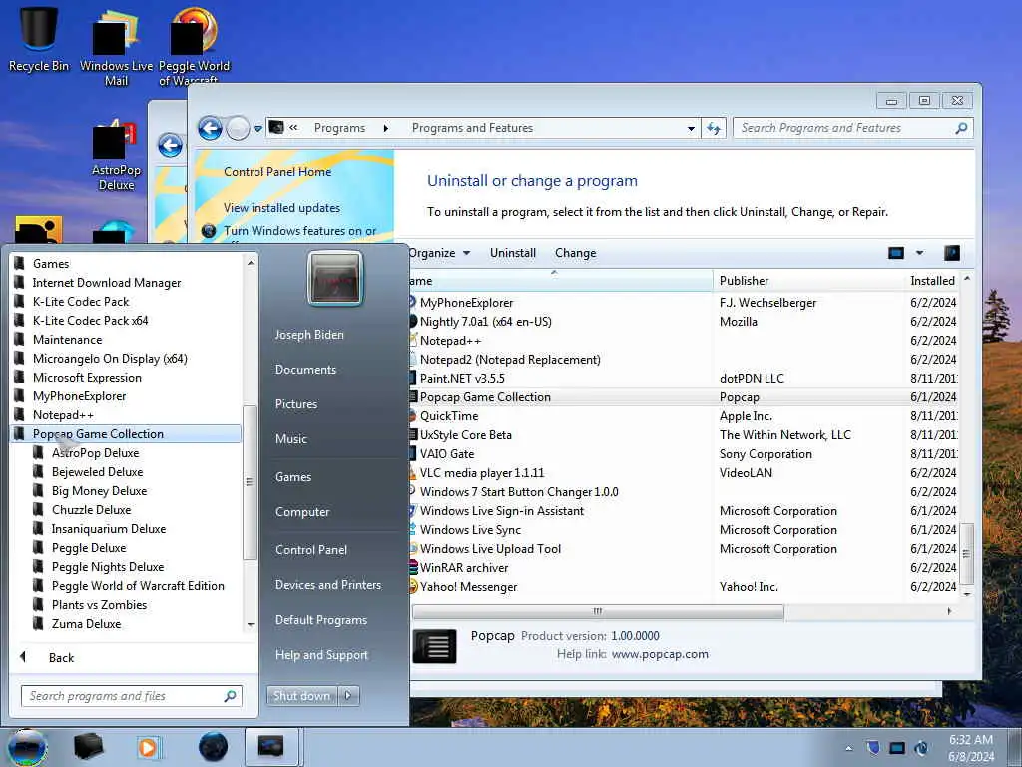Open address bar history dropdown arrow

[691, 129]
